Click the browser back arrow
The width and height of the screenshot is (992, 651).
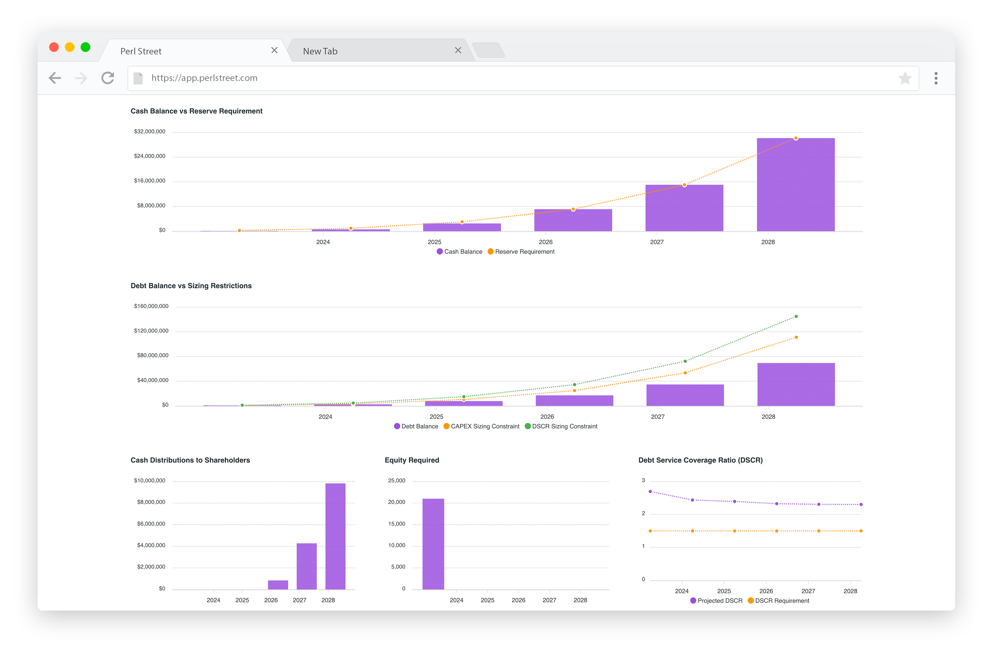coord(54,78)
